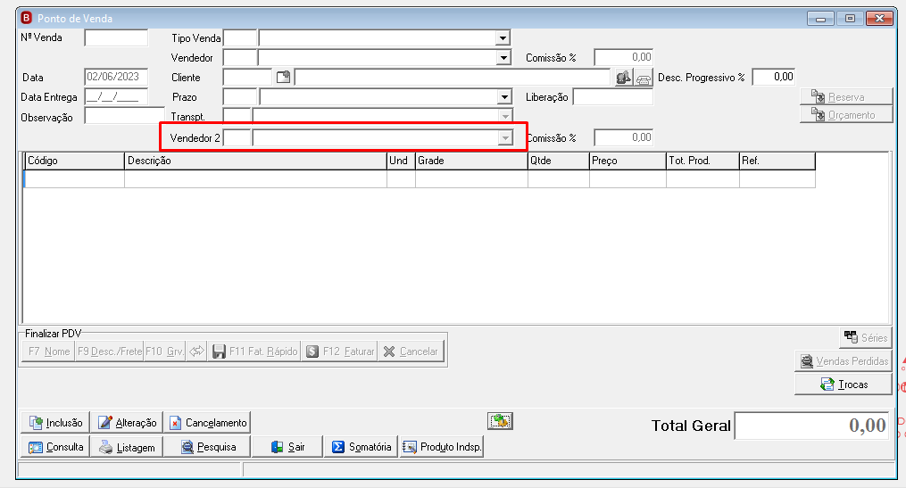The width and height of the screenshot is (906, 488).
Task: Click the Produto Indsp. button
Action: [442, 447]
